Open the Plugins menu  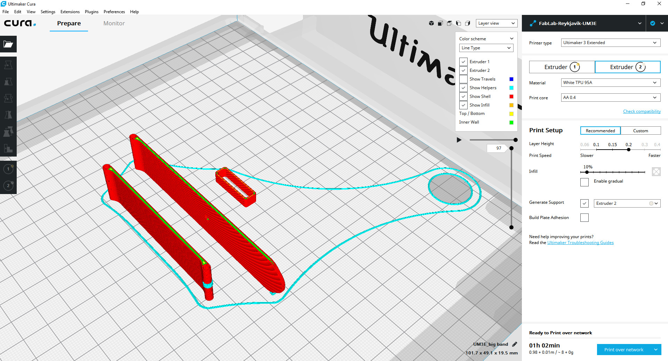coord(92,12)
